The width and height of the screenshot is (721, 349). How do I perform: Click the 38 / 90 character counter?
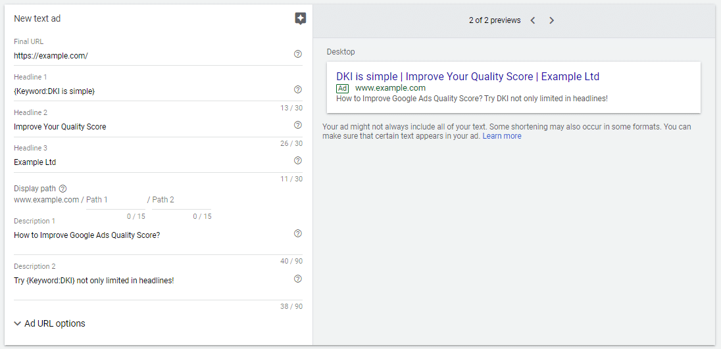pyautogui.click(x=291, y=306)
